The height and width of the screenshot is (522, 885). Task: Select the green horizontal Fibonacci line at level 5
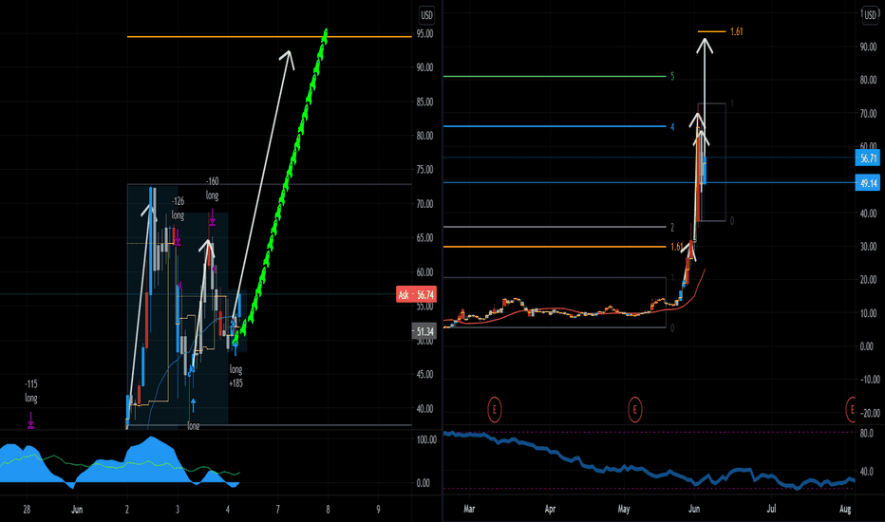pos(555,76)
